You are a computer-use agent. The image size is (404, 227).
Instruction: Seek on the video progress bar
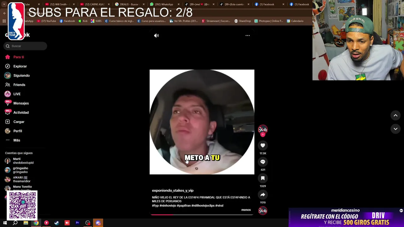202,215
